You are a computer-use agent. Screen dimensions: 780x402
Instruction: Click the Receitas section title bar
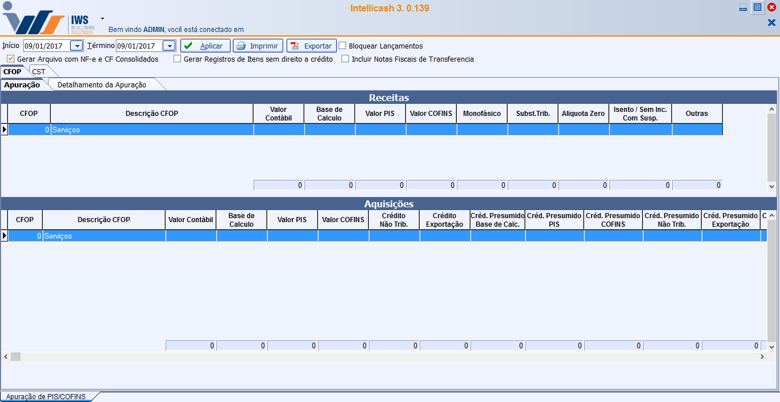[x=389, y=98]
